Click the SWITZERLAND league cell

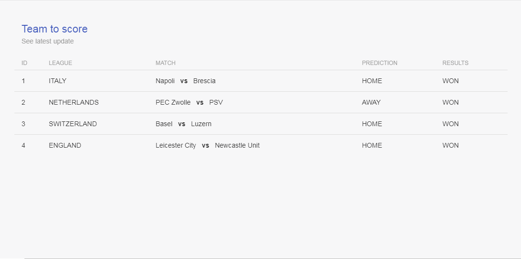(73, 124)
